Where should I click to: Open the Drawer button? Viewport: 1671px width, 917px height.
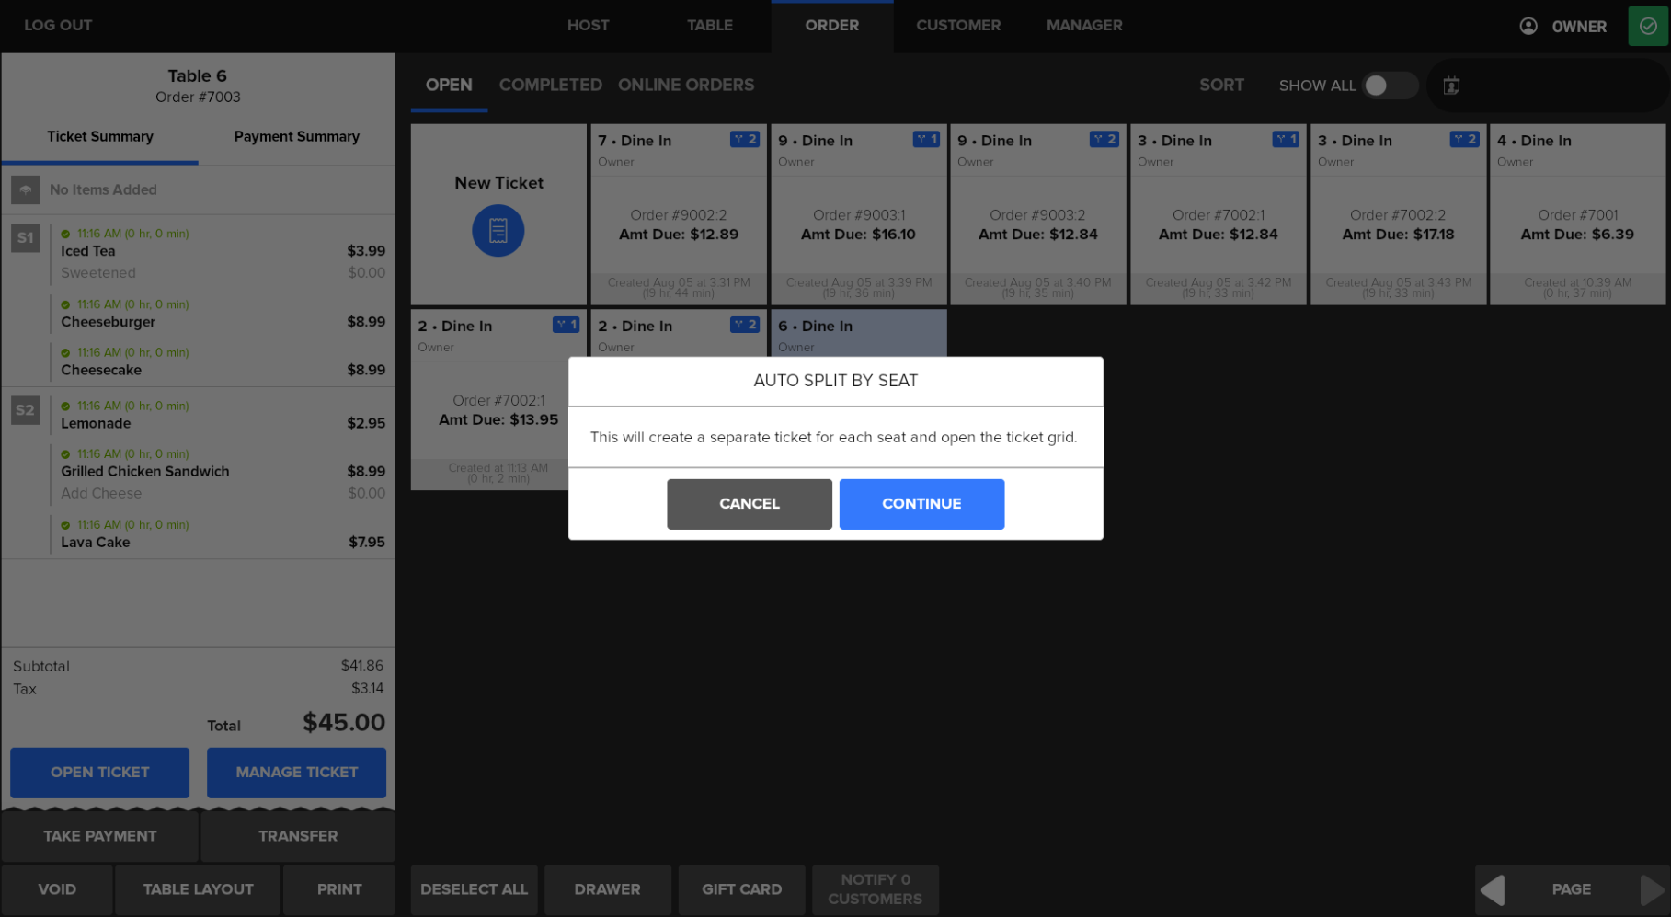[608, 889]
